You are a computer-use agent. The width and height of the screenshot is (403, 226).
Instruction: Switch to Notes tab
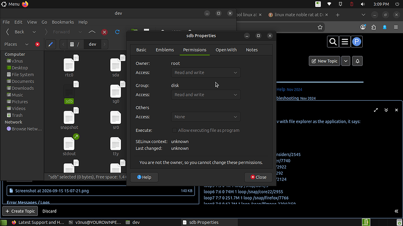click(x=251, y=50)
